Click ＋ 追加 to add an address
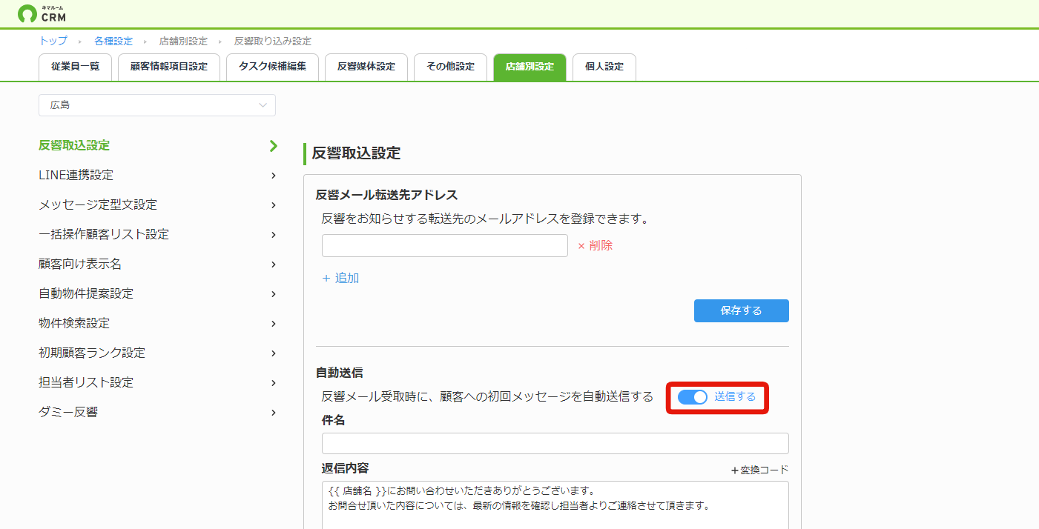1039x529 pixels. pos(340,279)
